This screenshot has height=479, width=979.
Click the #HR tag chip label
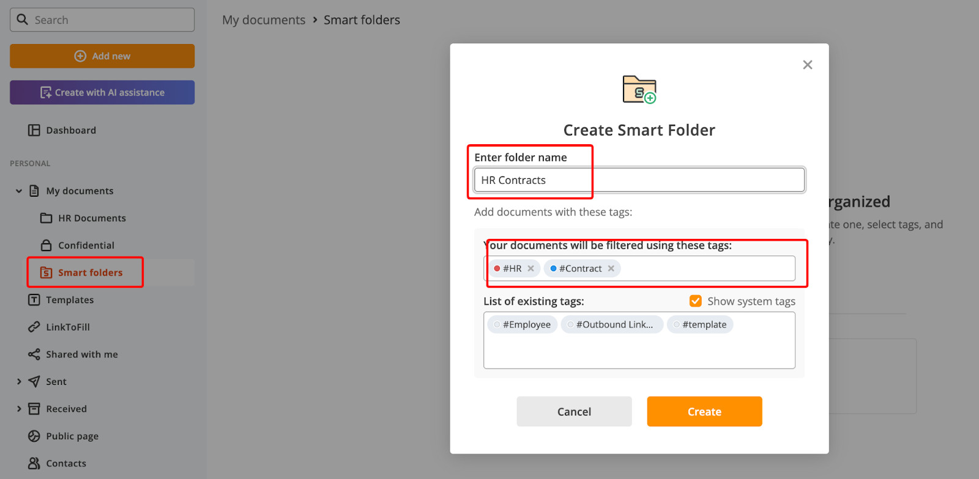[x=512, y=268]
